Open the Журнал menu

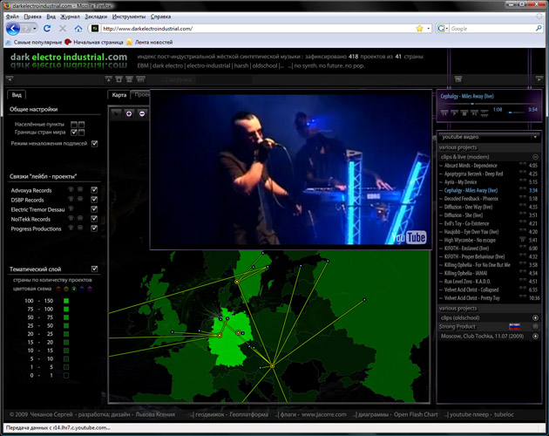pos(70,17)
